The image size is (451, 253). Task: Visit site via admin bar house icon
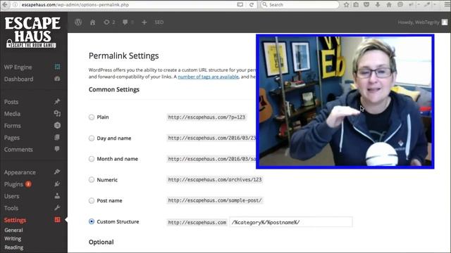pos(92,22)
